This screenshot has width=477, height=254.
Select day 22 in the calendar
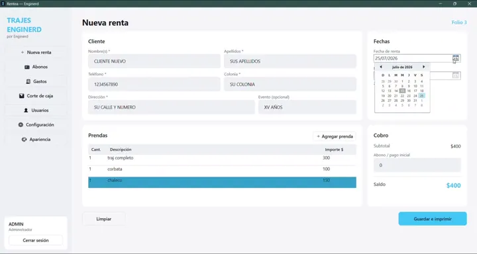pyautogui.click(x=402, y=96)
